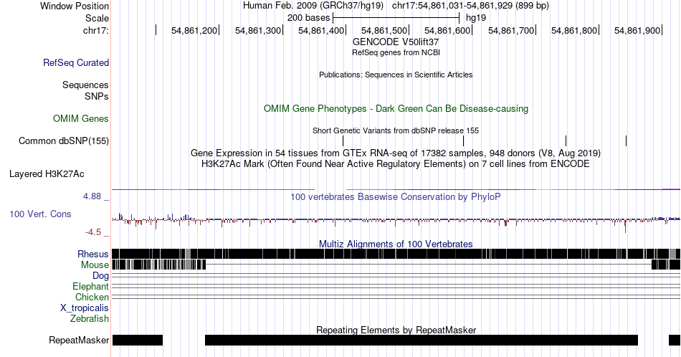Click the hg19 label beside the scale bar

click(x=476, y=18)
